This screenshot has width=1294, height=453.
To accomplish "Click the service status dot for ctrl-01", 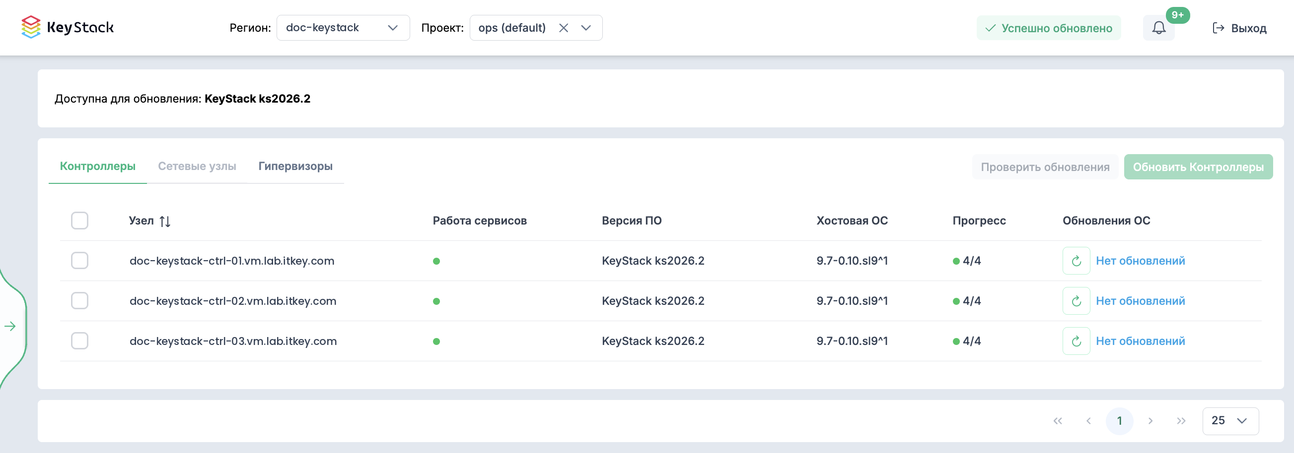I will tap(436, 261).
